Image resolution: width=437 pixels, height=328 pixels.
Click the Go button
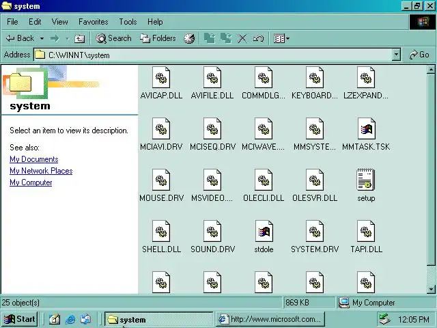coord(419,55)
